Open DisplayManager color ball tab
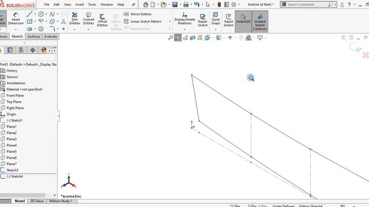The height and width of the screenshot is (207, 369). [x=44, y=50]
